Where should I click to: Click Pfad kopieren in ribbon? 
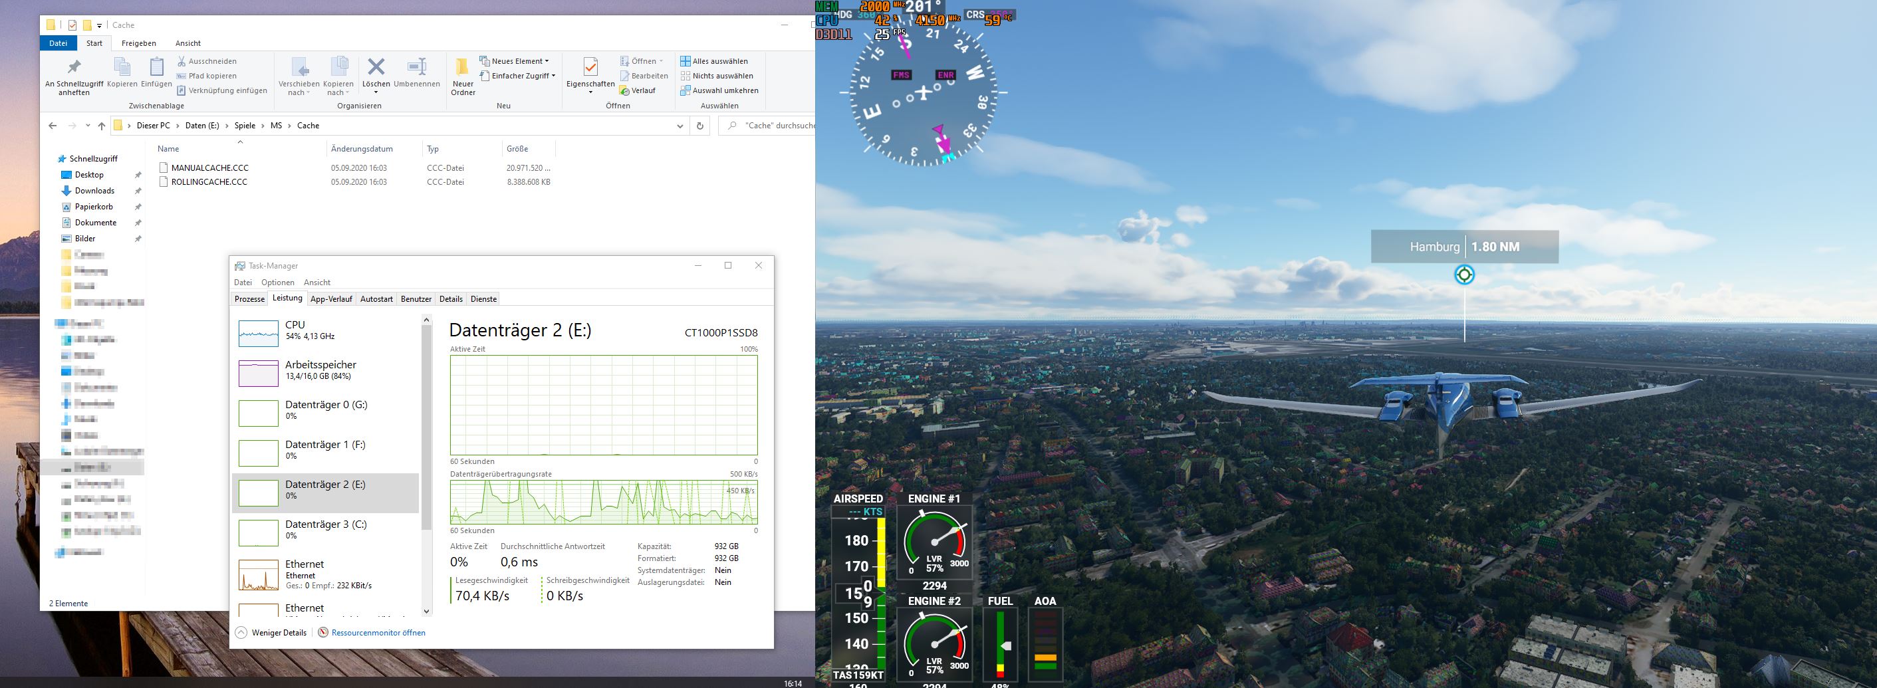(x=206, y=76)
